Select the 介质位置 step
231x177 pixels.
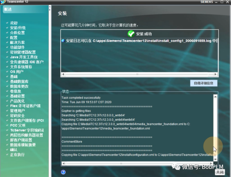pos(17,33)
